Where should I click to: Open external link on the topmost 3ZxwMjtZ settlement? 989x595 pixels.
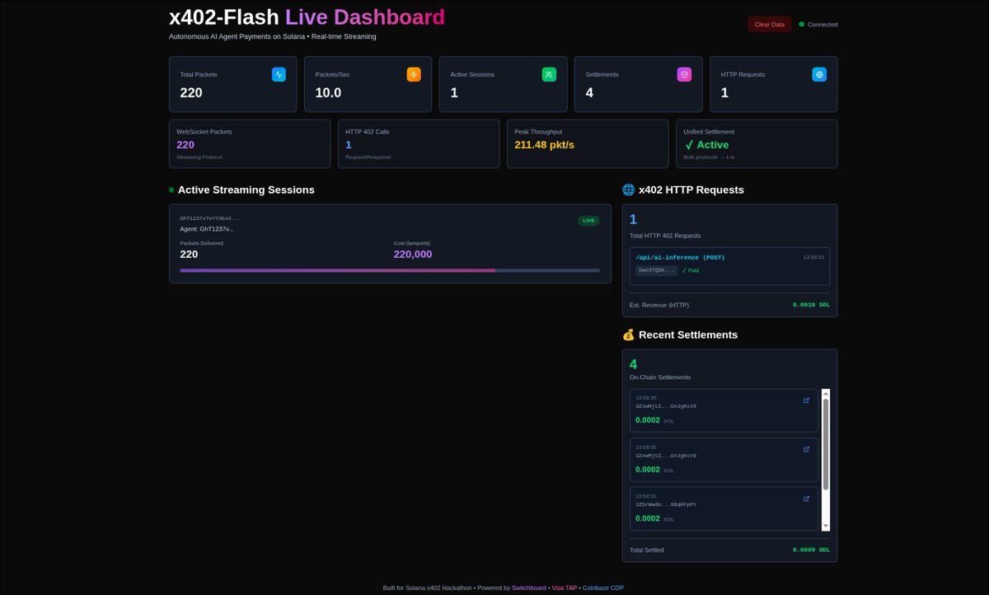point(806,401)
